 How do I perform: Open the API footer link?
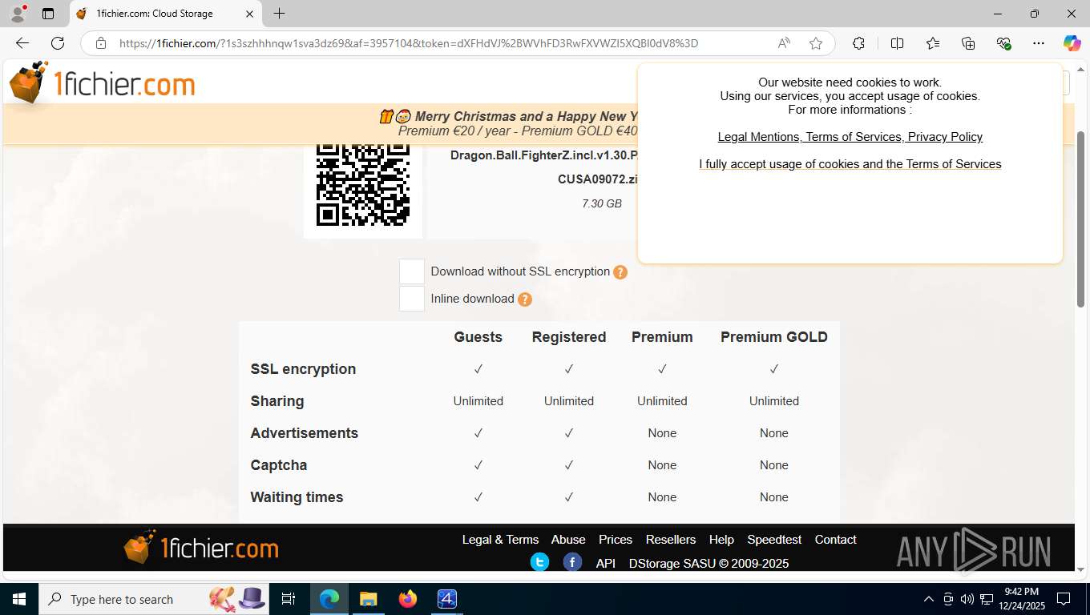[x=606, y=564]
